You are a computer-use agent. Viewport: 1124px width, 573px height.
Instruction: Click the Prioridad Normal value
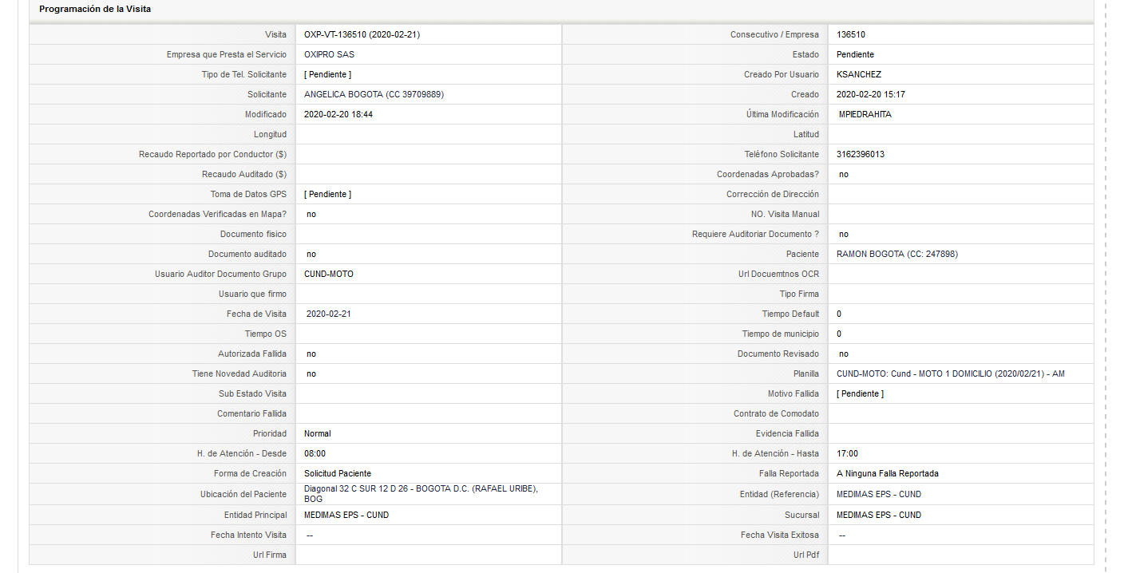[x=318, y=433]
